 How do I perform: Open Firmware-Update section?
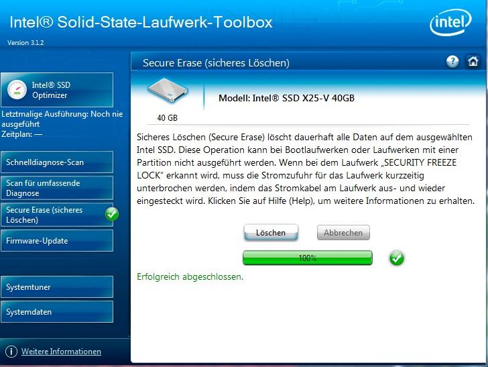(x=57, y=240)
